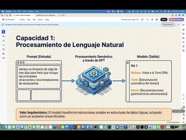This screenshot has width=186, height=140.
Task: Click the Spotlight search icon in menu bar
Action: pyautogui.click(x=161, y=11)
